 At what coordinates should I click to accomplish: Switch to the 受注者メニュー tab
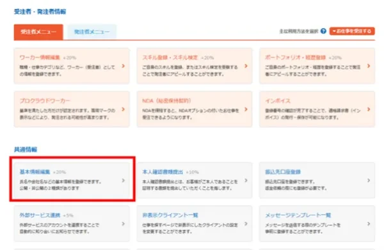(38, 32)
